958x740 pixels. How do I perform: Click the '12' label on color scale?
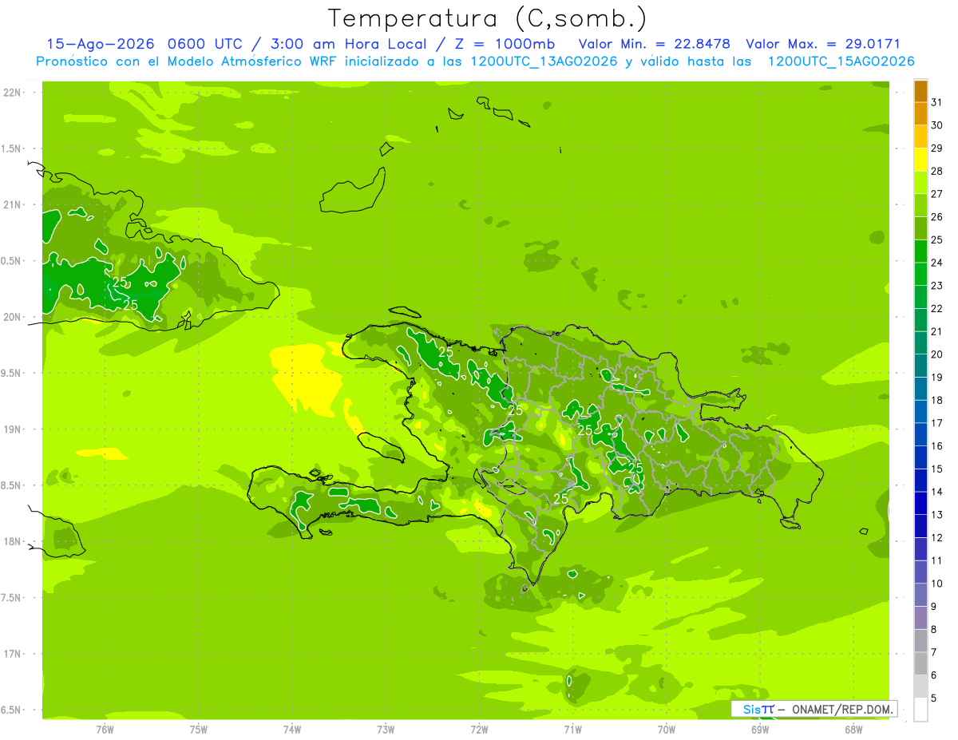point(937,538)
